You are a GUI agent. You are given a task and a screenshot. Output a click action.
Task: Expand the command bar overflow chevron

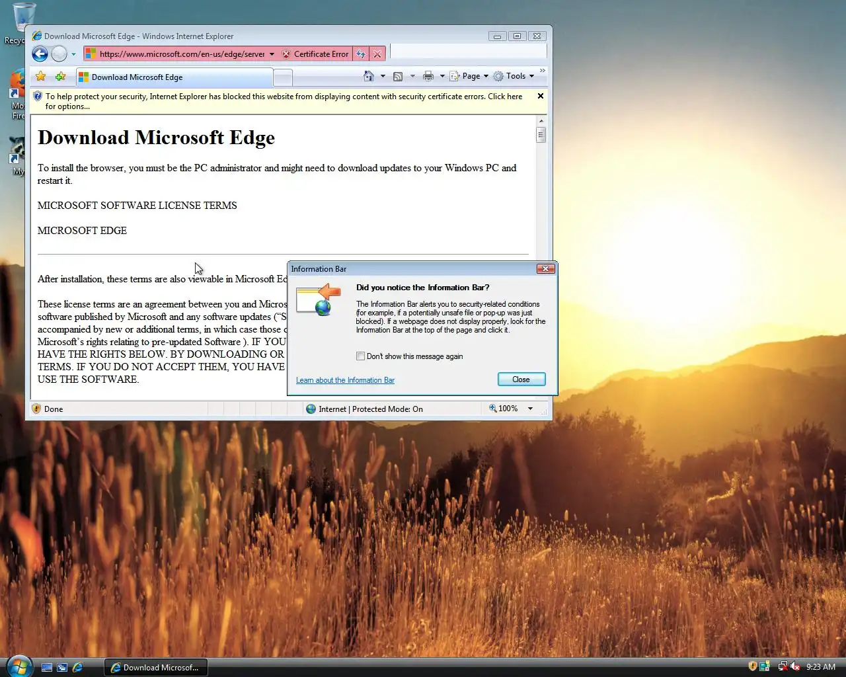[543, 70]
